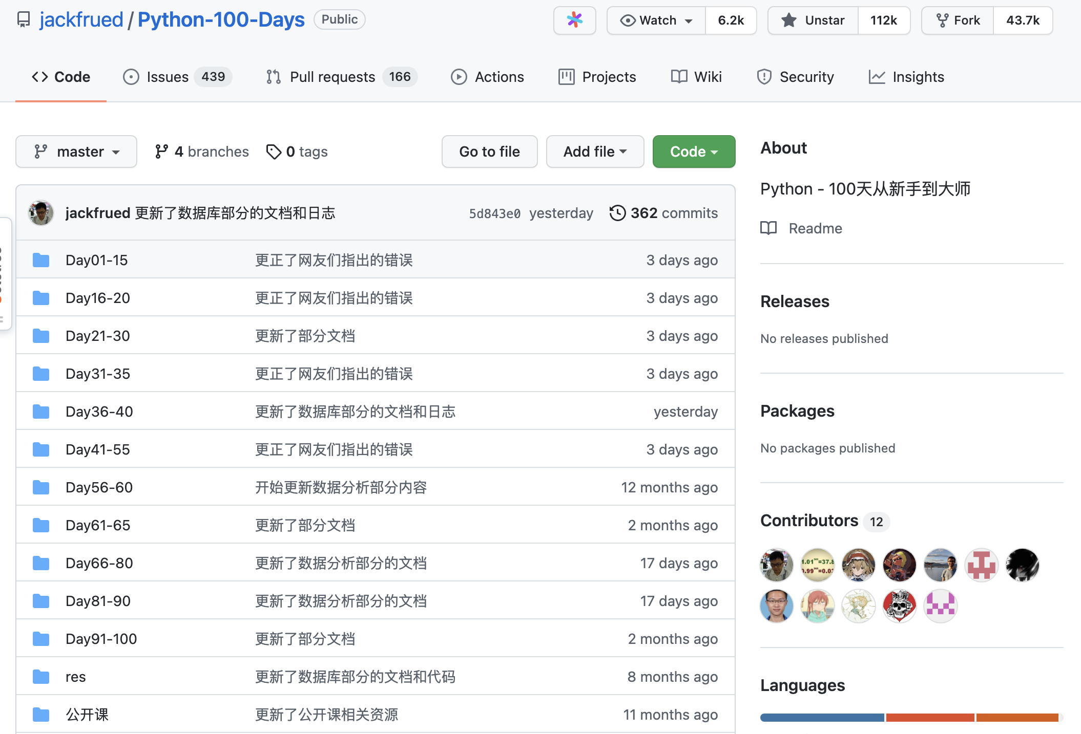The height and width of the screenshot is (734, 1081).
Task: Click the colorful asterisk extension icon
Action: coord(574,20)
